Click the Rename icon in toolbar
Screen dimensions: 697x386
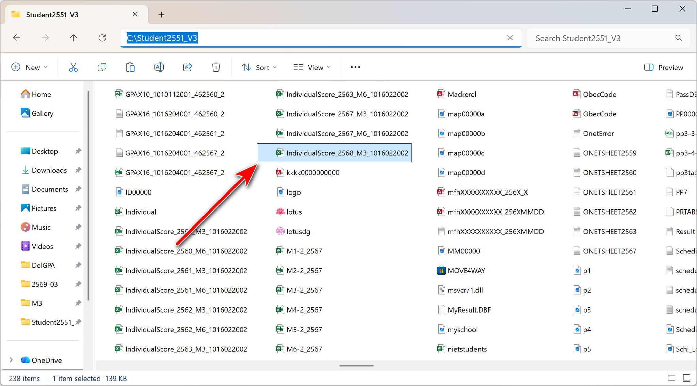(159, 67)
